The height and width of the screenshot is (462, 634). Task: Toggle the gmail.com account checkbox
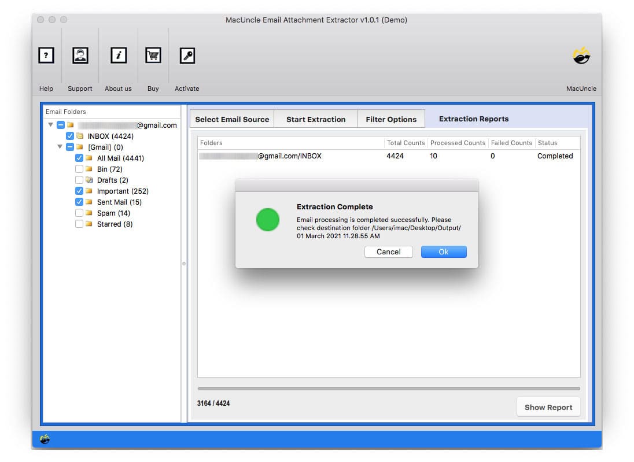(x=61, y=125)
